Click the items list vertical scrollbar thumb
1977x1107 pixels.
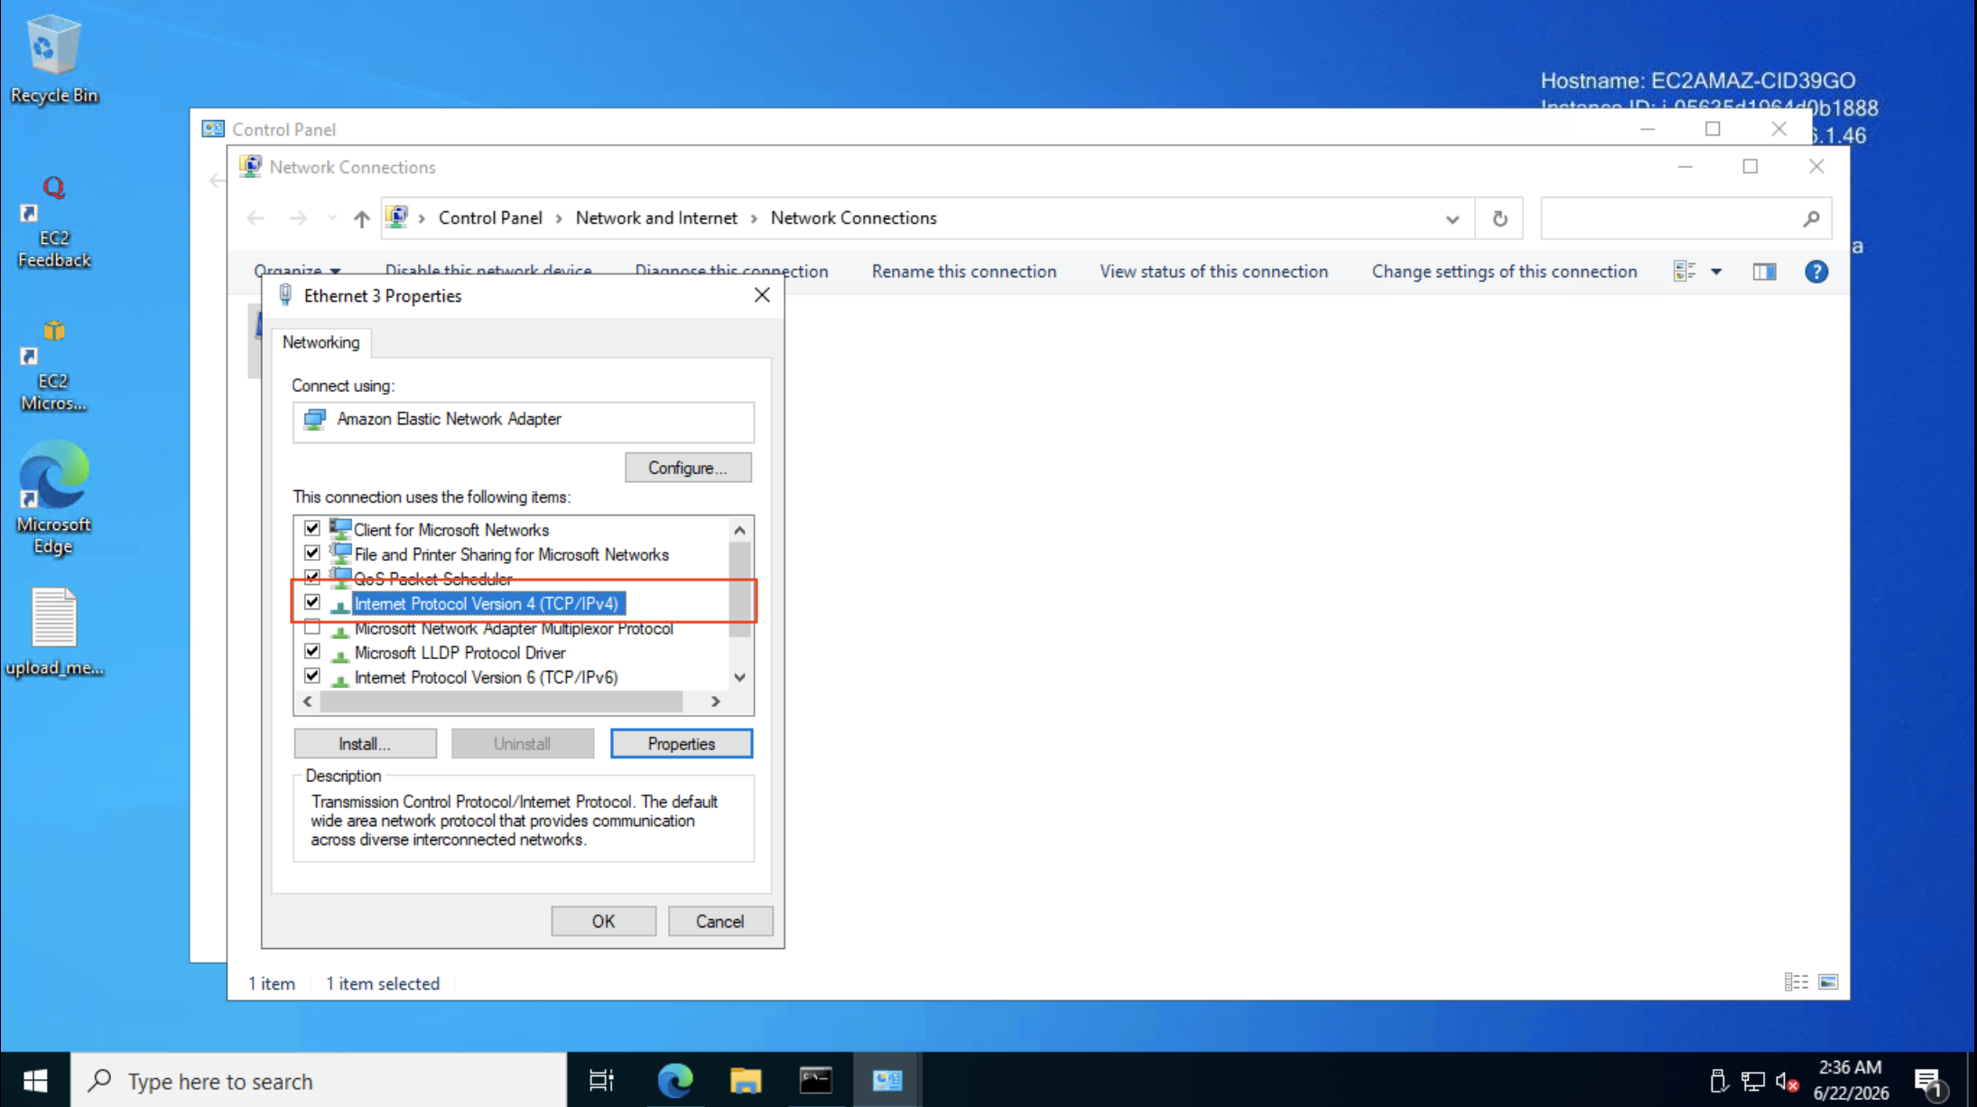tap(740, 589)
